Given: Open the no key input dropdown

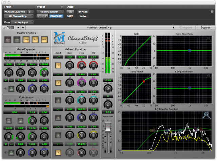Looking at the screenshot, I should click(x=22, y=22).
